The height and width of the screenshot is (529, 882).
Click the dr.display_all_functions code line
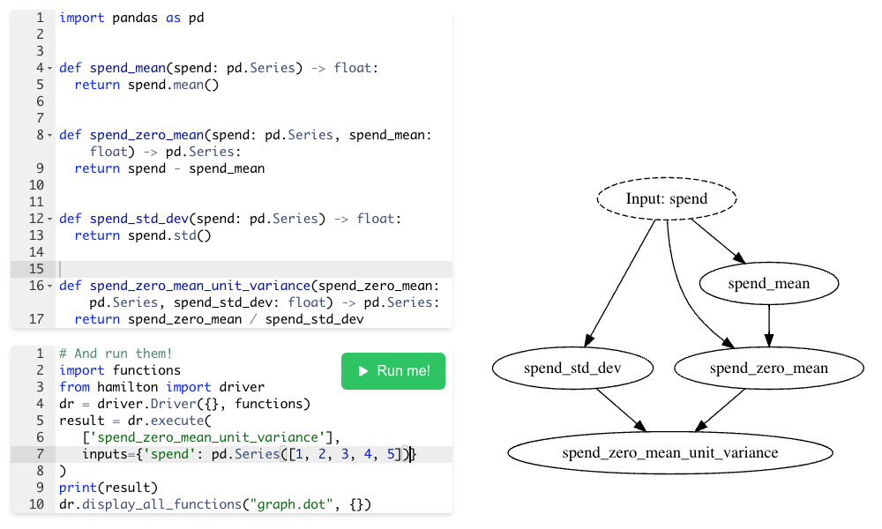[x=215, y=504]
